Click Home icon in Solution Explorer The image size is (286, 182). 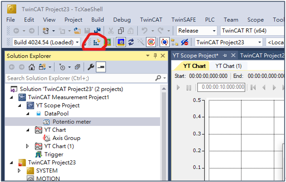pos(32,67)
